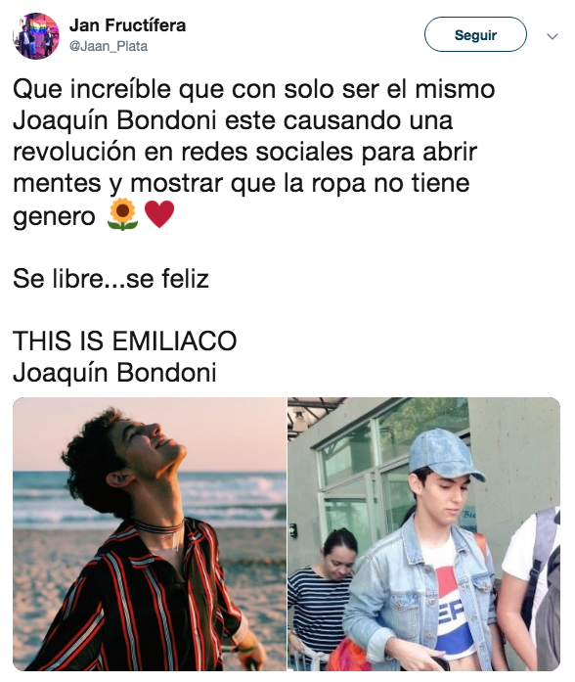Follow the account with the Seguir button
The height and width of the screenshot is (682, 575).
click(x=475, y=34)
